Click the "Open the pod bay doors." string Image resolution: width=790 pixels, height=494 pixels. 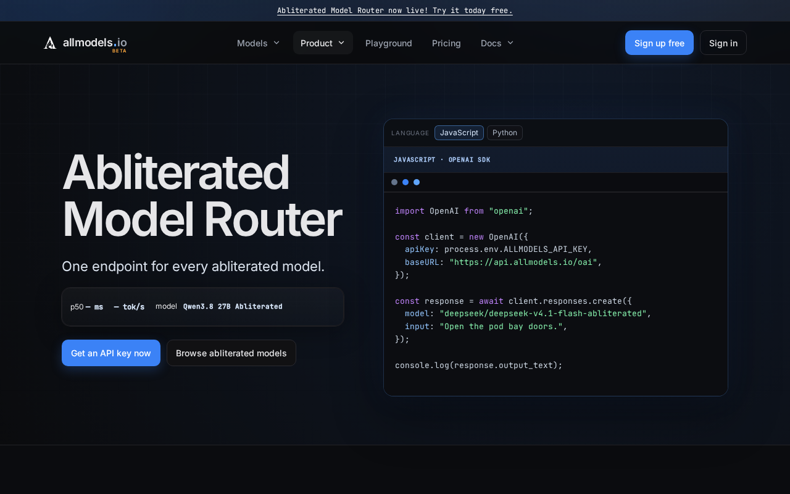(x=501, y=327)
